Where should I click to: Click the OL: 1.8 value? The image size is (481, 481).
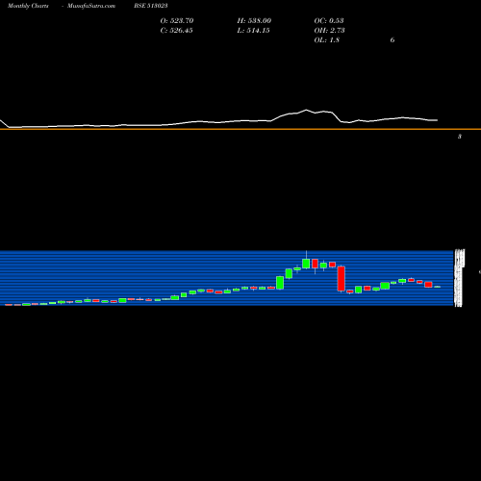326,40
